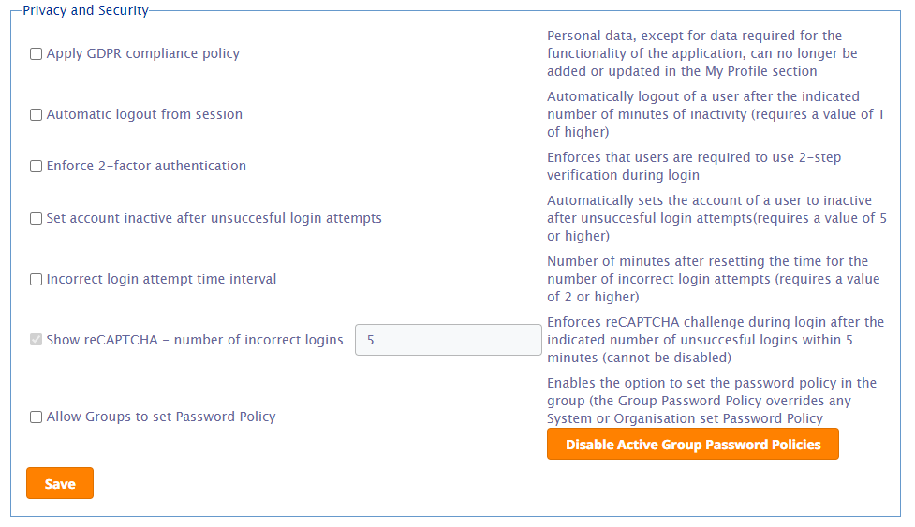Screen dimensions: 915x527
Task: Click the Group Password Policy override description
Action: (x=711, y=401)
